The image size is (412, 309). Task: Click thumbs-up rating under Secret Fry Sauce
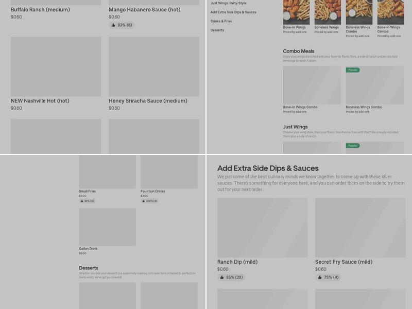coord(328,277)
